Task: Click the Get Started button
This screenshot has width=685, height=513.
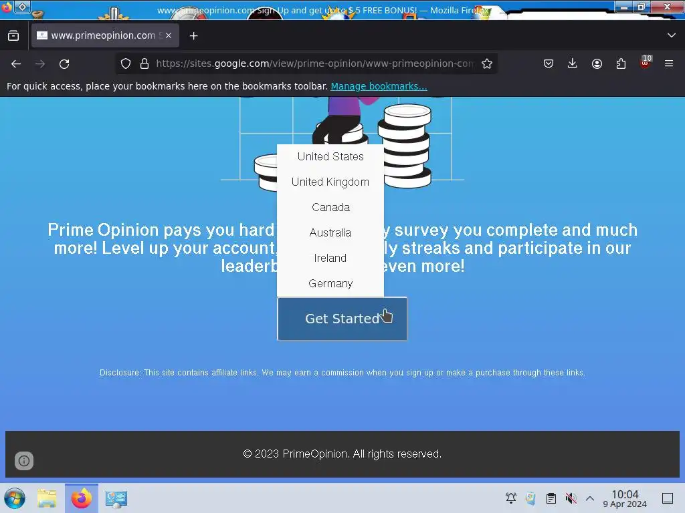Action: [x=342, y=319]
